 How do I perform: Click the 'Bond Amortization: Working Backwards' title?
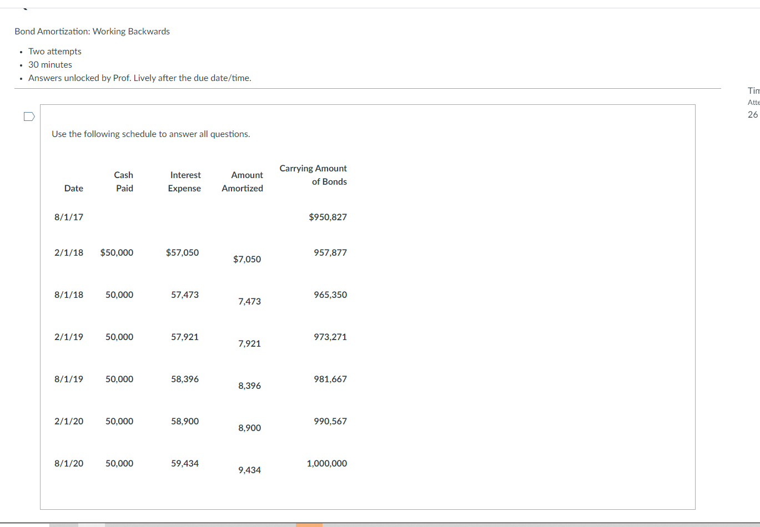pos(92,32)
